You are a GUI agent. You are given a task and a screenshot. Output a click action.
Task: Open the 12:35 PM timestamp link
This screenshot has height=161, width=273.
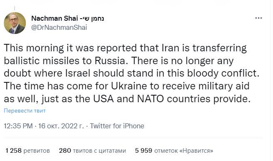pyautogui.click(x=18, y=126)
